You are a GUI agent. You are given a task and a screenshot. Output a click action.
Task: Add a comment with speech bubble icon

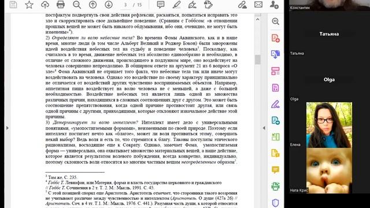point(161,5)
